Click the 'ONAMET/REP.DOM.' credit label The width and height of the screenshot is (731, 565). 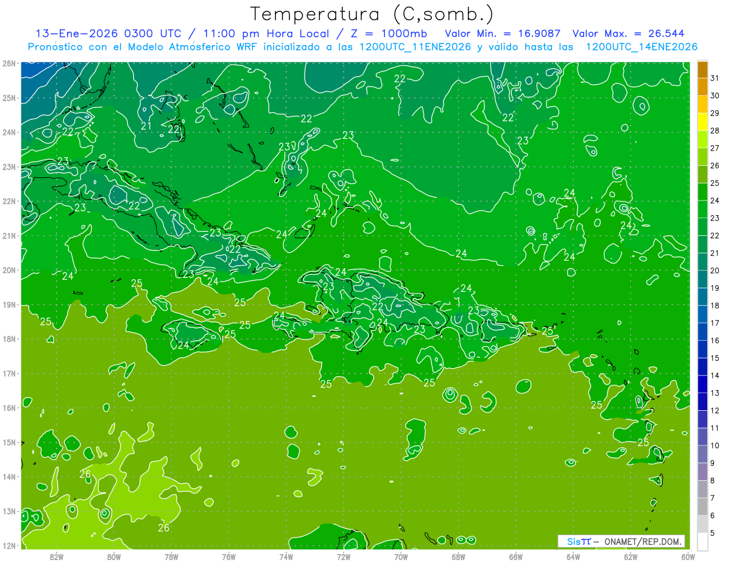pyautogui.click(x=643, y=541)
